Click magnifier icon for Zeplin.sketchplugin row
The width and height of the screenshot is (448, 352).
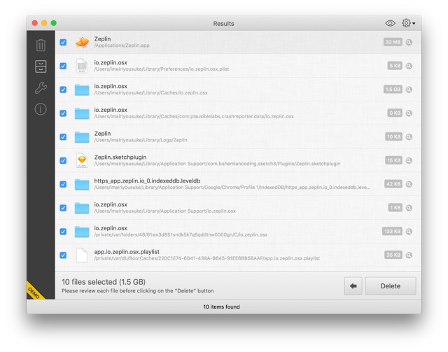click(x=409, y=160)
